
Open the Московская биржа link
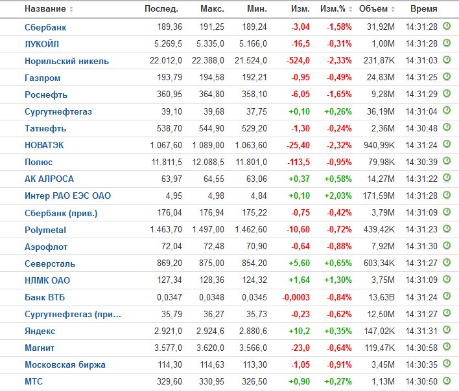(x=65, y=365)
